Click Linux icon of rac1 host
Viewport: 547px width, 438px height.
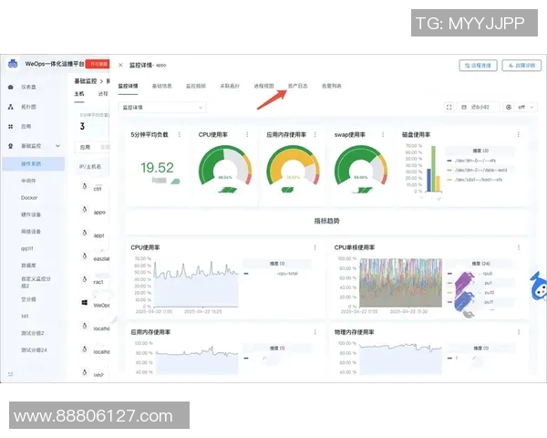(x=85, y=279)
